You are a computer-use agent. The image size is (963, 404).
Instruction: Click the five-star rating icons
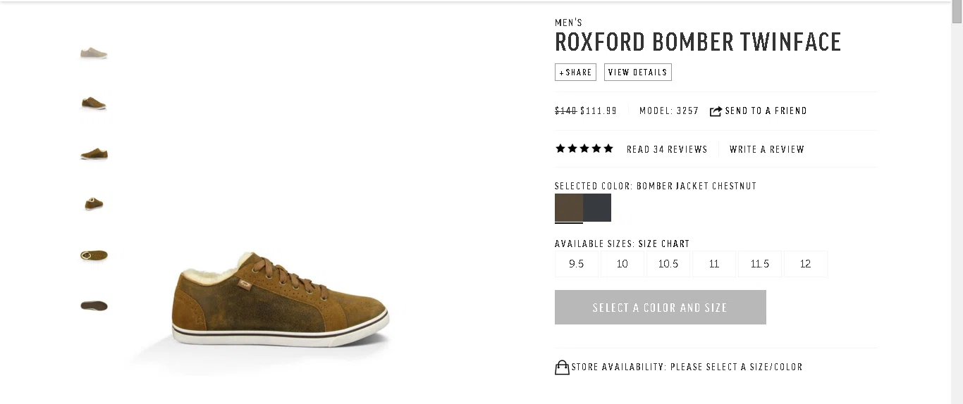tap(584, 149)
